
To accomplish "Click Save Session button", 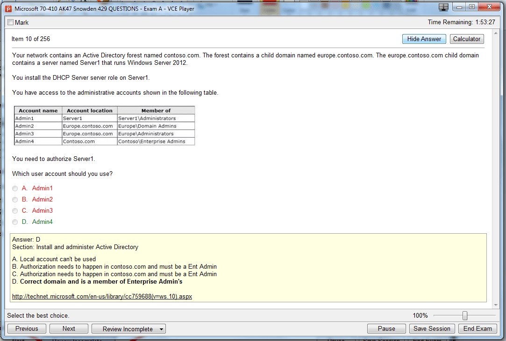I will point(432,329).
